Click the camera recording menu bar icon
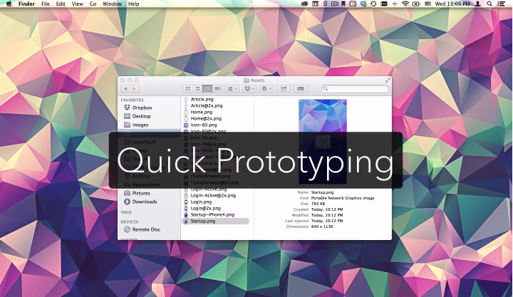This screenshot has height=297, width=513. pos(335,4)
